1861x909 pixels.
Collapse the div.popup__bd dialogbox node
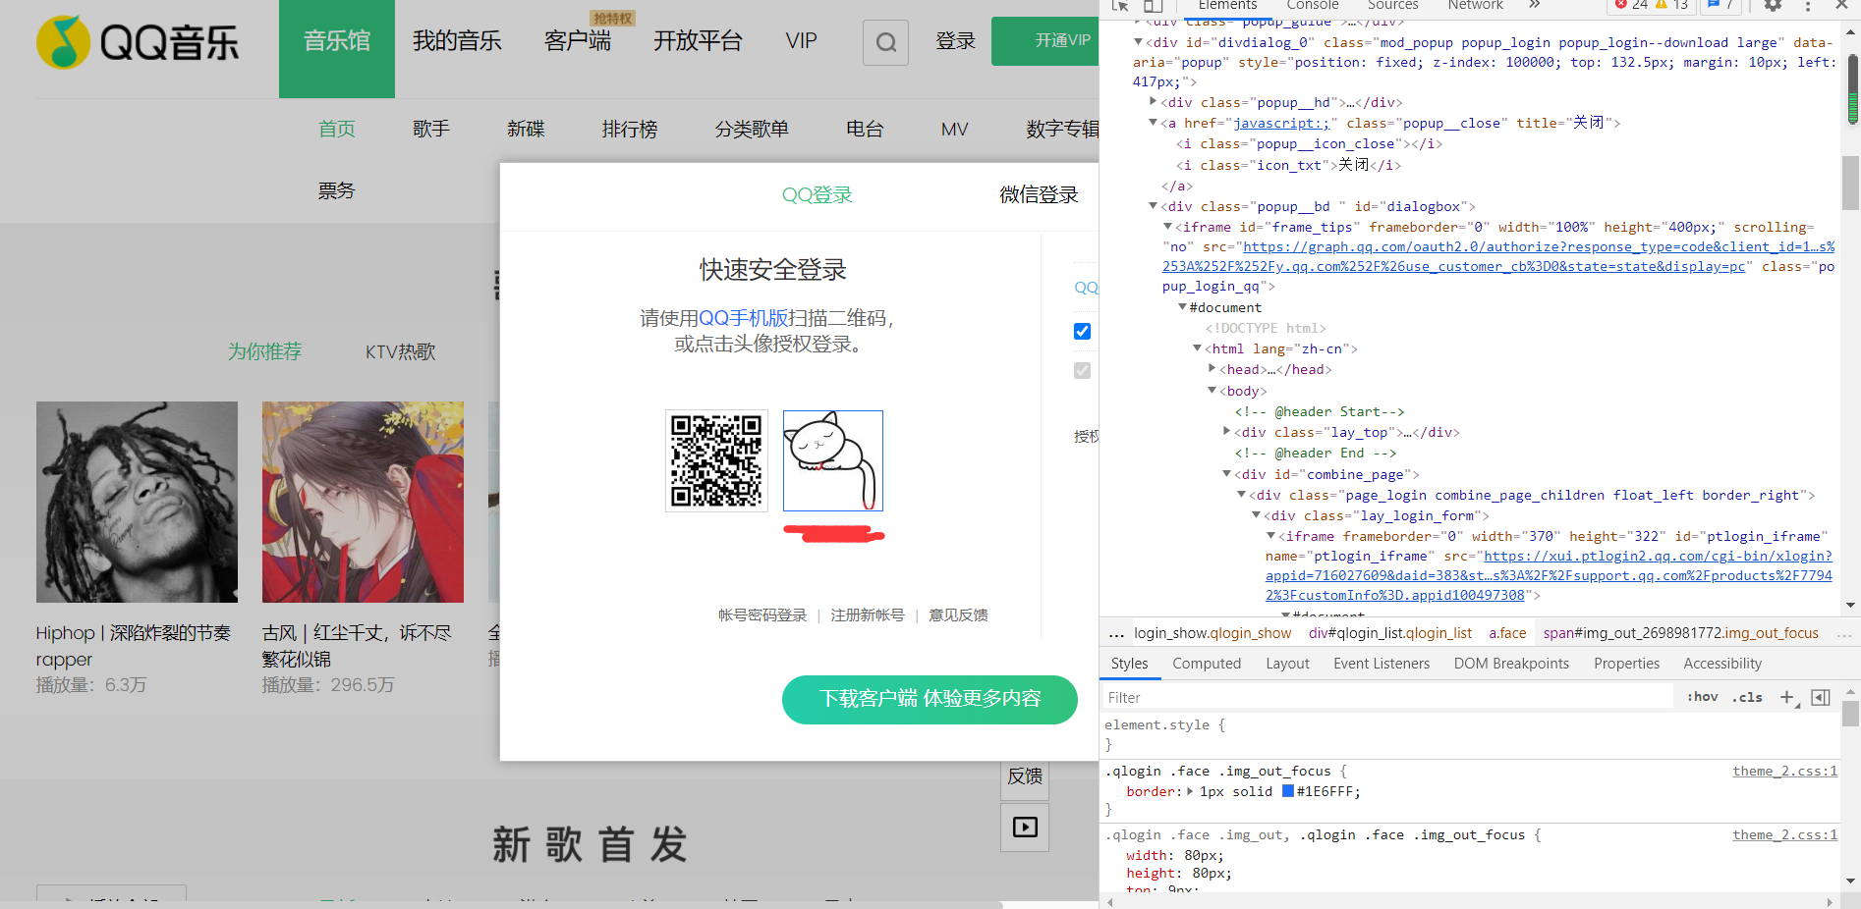click(1153, 206)
